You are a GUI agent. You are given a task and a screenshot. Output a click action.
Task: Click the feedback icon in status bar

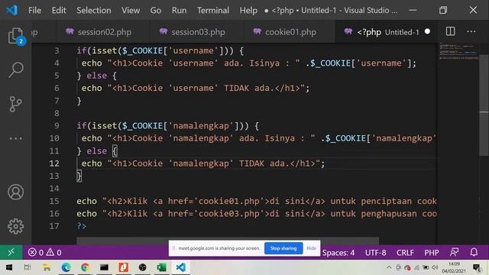tap(454, 252)
